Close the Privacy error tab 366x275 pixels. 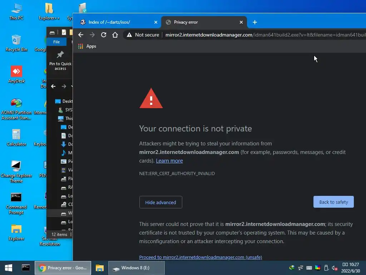pyautogui.click(x=241, y=22)
